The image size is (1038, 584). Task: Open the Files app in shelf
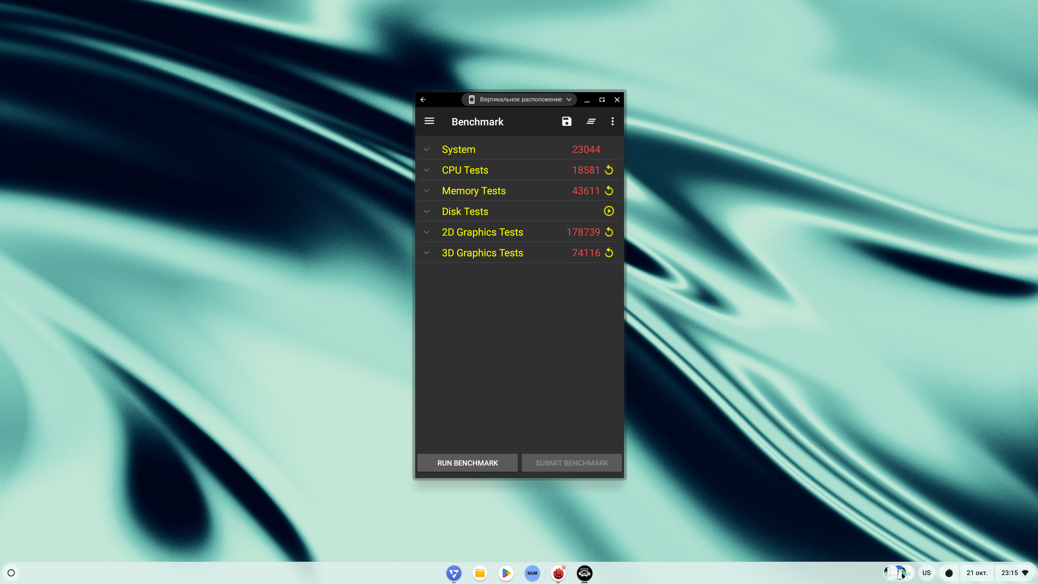click(x=480, y=573)
